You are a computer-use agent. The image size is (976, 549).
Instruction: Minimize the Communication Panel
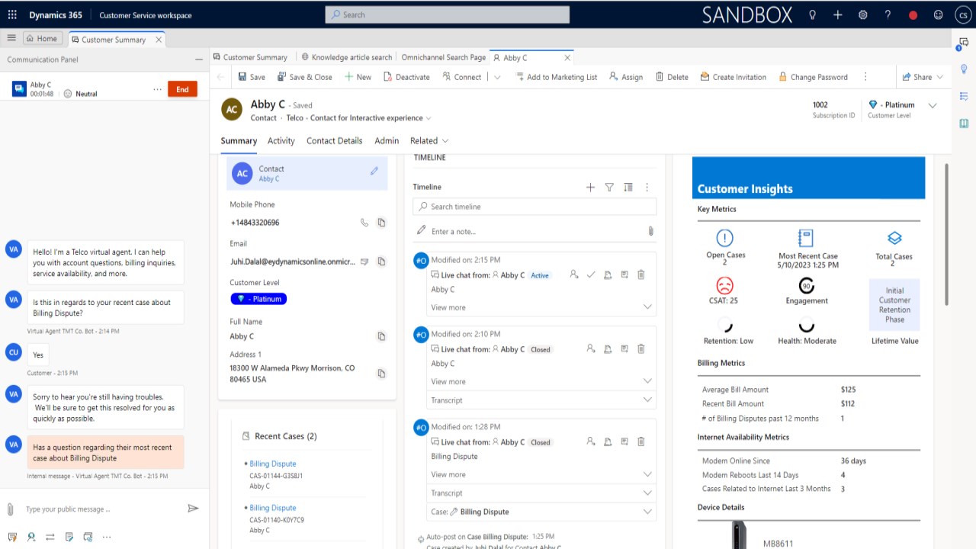point(199,59)
